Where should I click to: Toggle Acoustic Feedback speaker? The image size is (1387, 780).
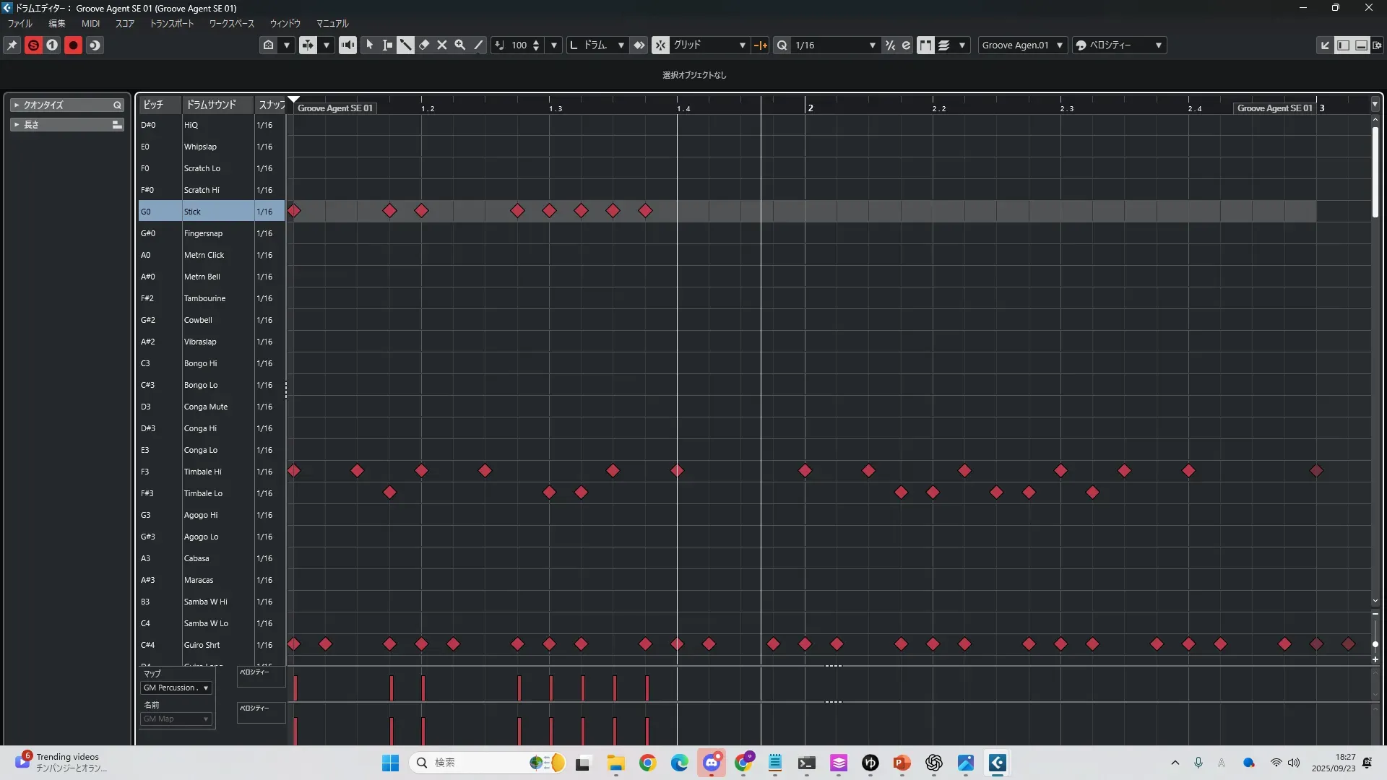coord(347,45)
